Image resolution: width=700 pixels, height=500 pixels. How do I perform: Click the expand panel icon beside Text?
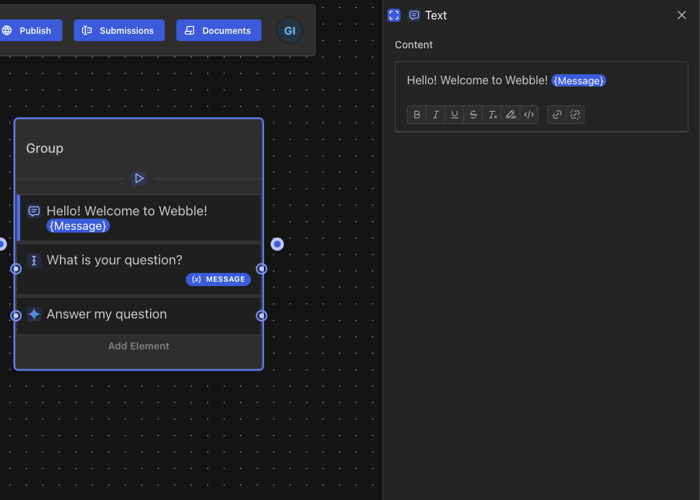tap(394, 15)
